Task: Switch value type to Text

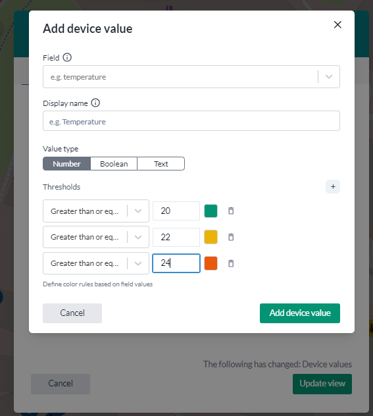Action: pos(161,164)
